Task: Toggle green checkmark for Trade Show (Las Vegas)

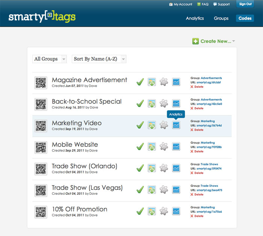Action: point(140,189)
